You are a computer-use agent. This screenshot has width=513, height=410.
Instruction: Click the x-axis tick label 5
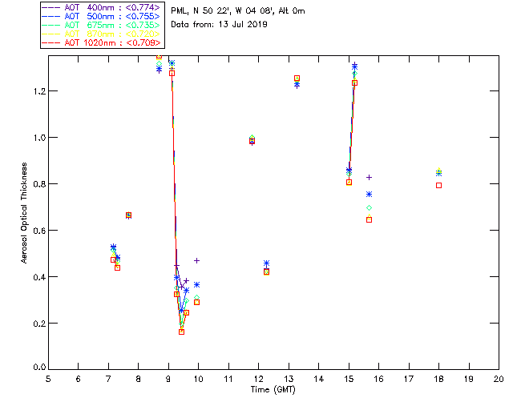(48, 379)
